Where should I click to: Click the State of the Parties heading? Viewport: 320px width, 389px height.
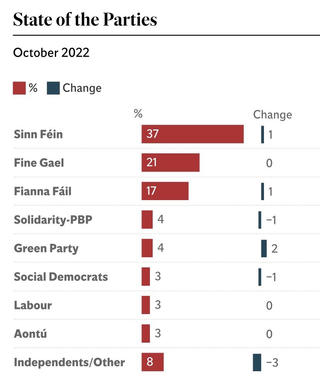point(85,20)
